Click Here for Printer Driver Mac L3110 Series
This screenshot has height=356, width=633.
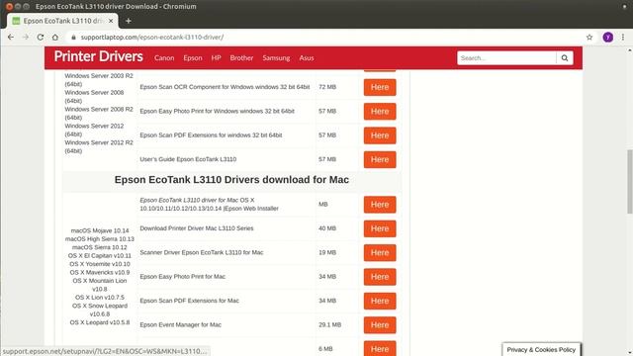tap(380, 228)
